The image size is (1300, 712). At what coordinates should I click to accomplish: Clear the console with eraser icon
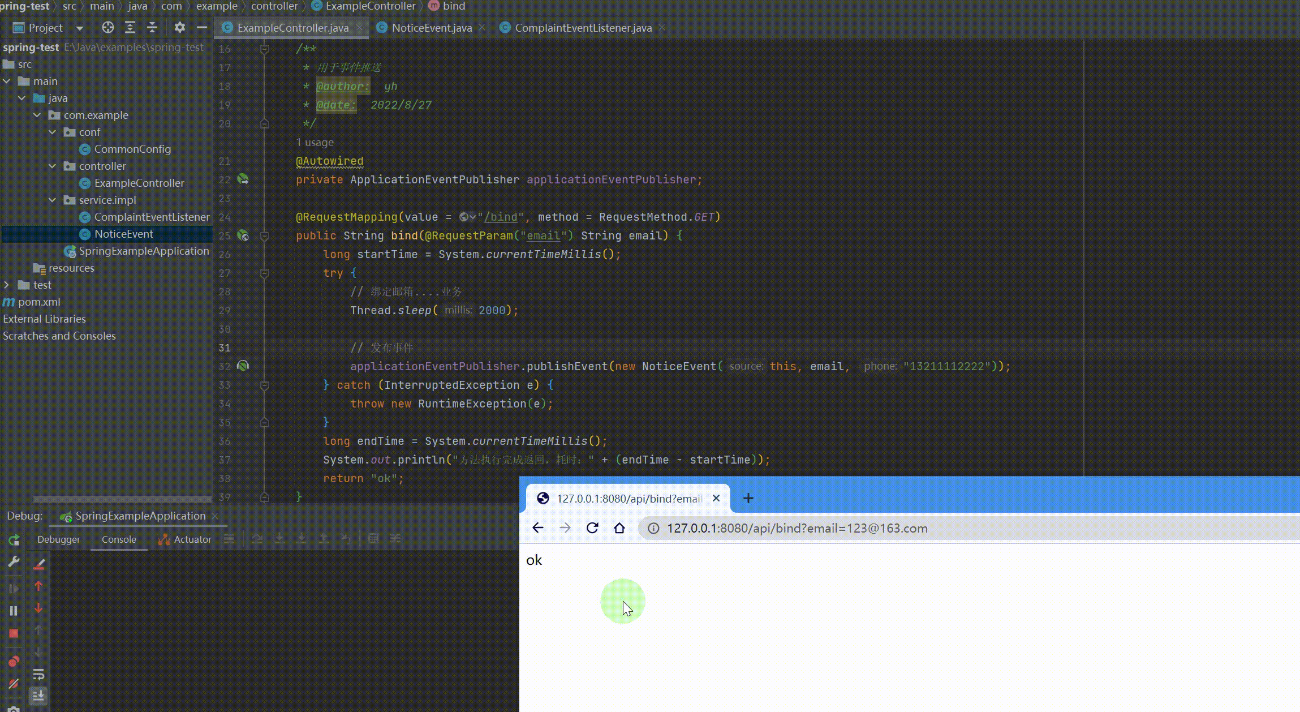click(38, 564)
